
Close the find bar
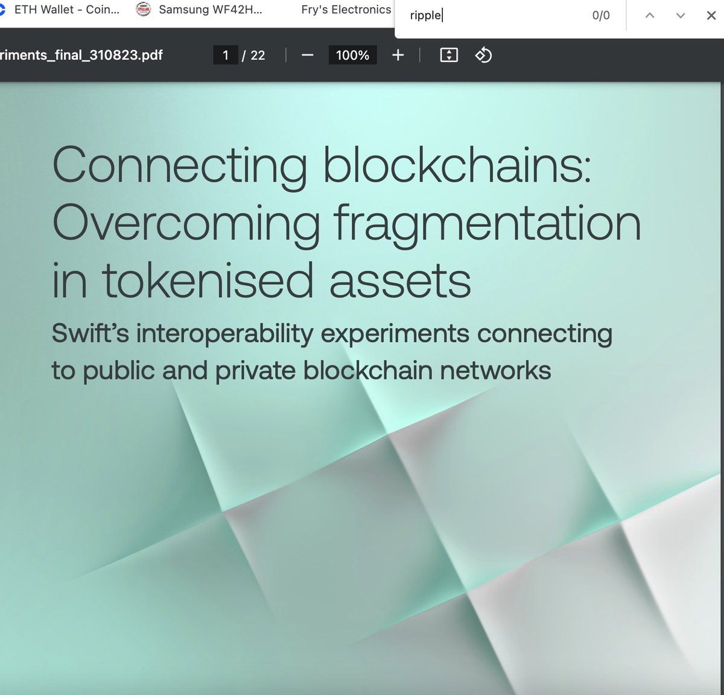pos(711,16)
